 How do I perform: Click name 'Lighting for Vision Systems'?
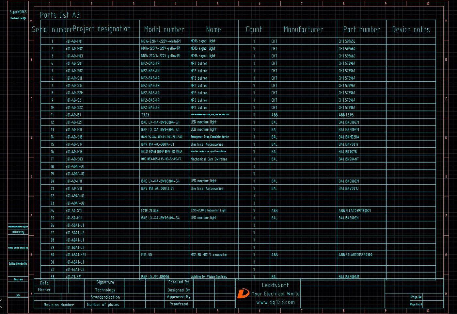coord(209,276)
